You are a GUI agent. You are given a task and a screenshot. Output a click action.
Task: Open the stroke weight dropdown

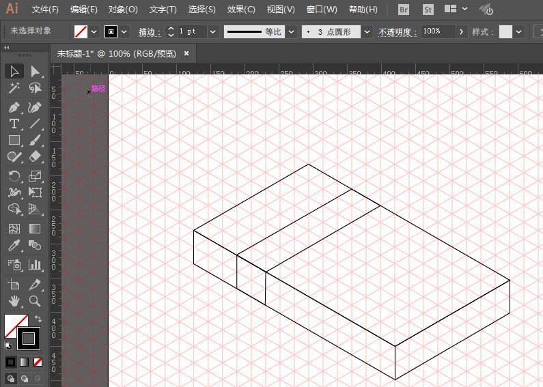click(213, 32)
